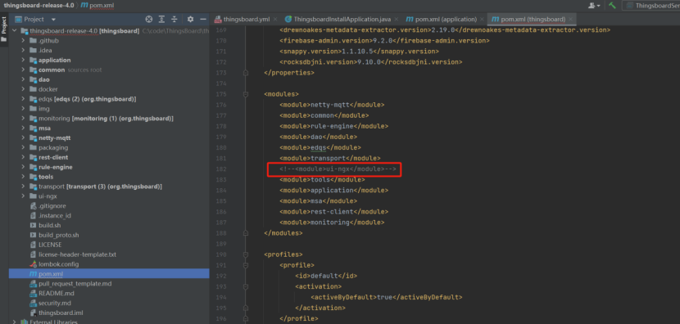Expand the edqs module folder
The height and width of the screenshot is (324, 680).
23,99
